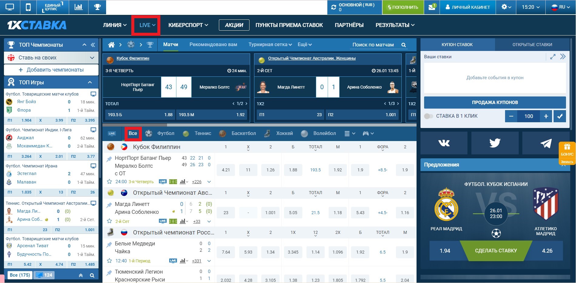
Task: Add Белые Медведи match to favorites star
Action: [109, 261]
